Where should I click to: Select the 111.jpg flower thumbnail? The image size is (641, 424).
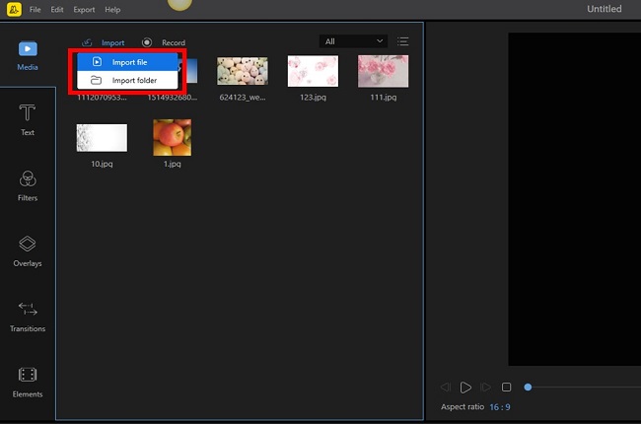pos(383,71)
